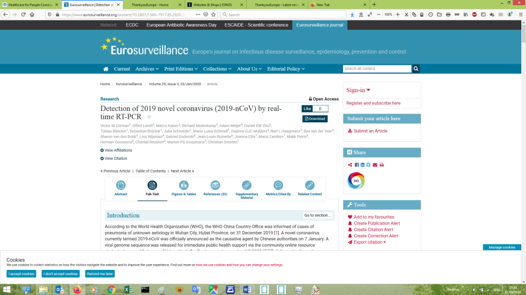Open the Export citation dropdown
This screenshot has width=526, height=295.
click(369, 242)
